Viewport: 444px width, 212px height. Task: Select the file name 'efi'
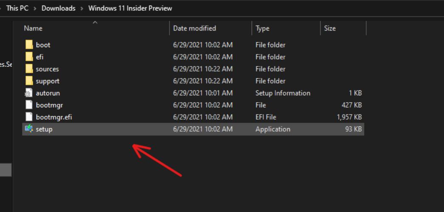point(40,57)
